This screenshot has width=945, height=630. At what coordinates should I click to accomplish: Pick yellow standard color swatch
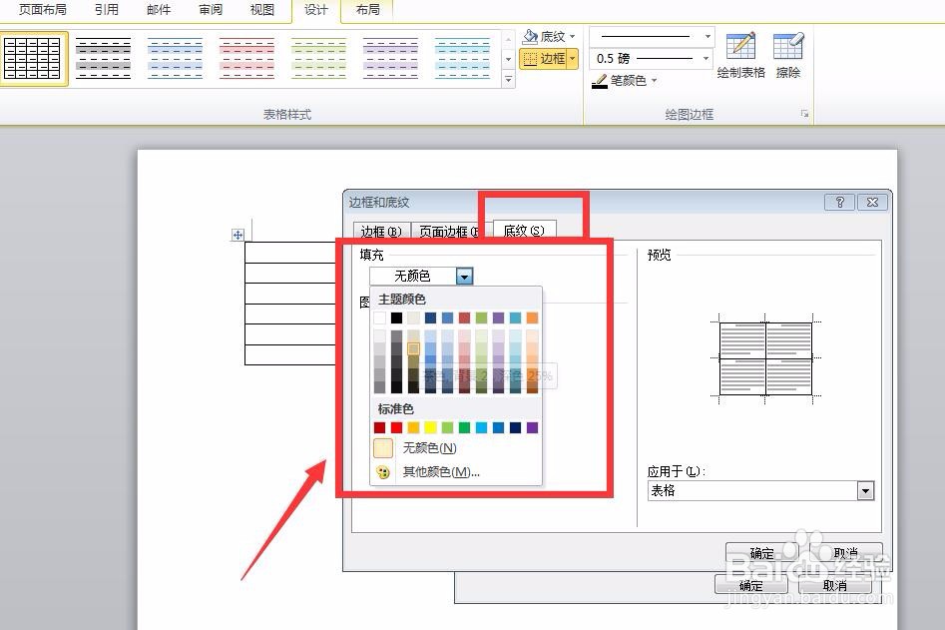(430, 427)
